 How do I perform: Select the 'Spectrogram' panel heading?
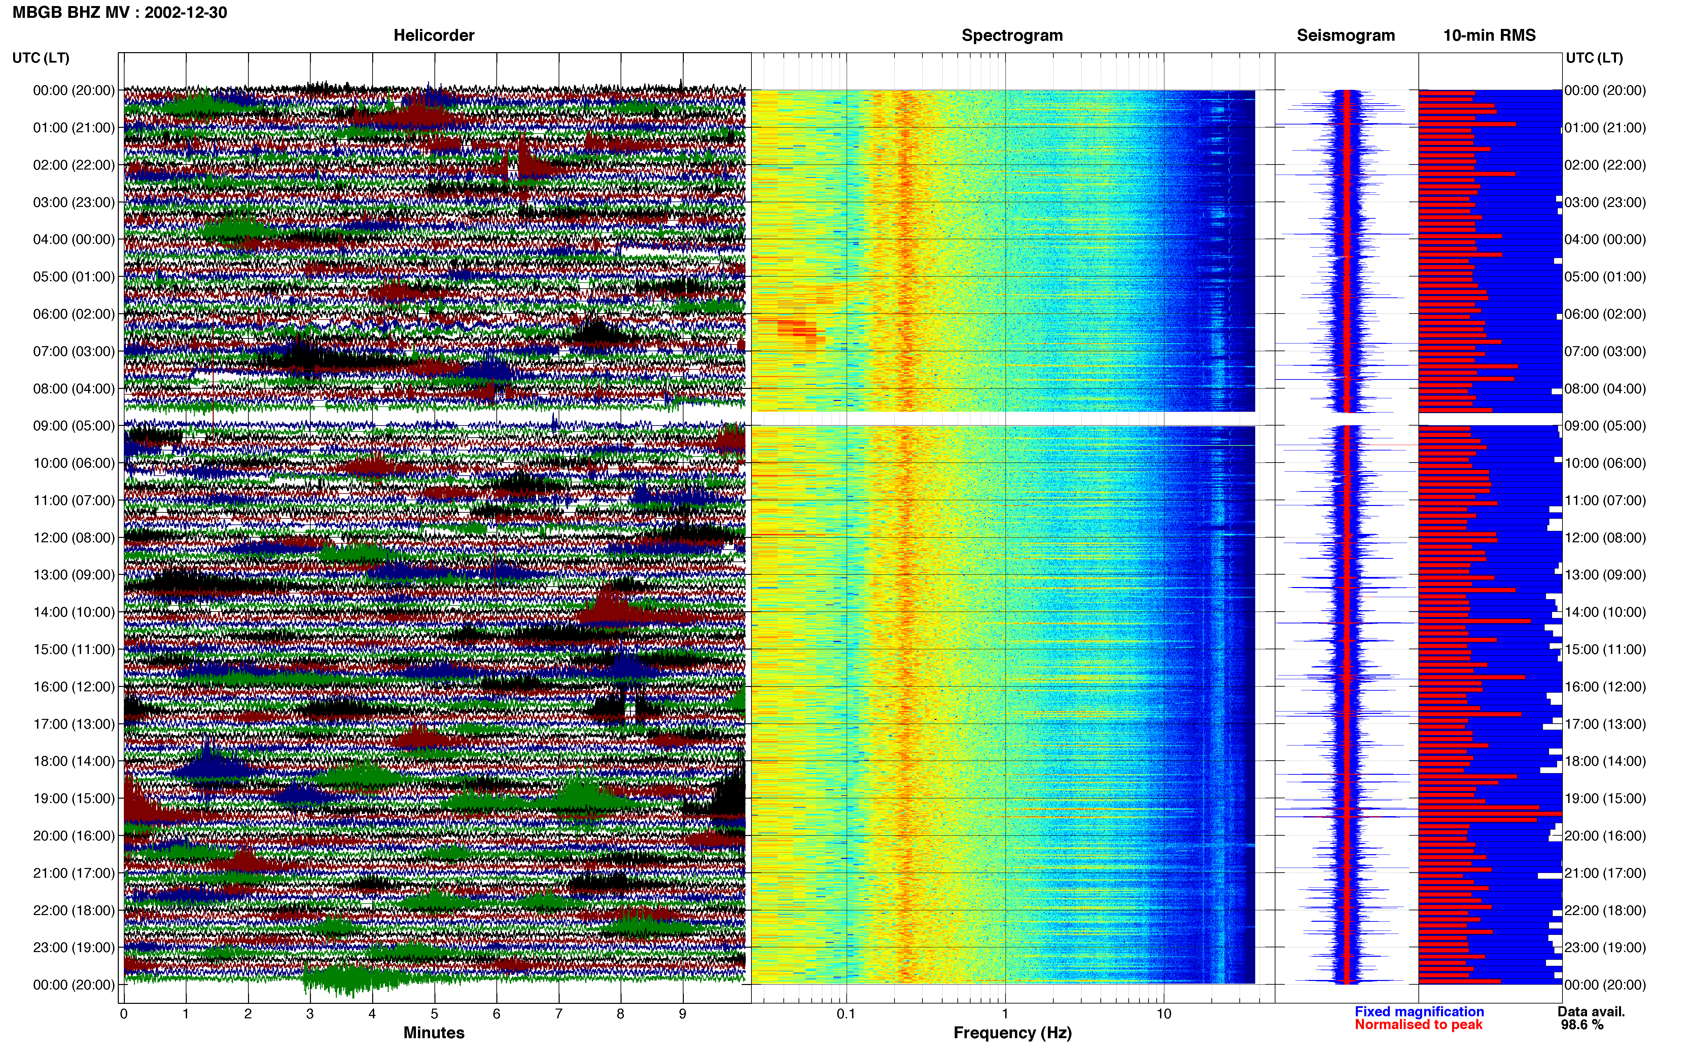[1012, 35]
